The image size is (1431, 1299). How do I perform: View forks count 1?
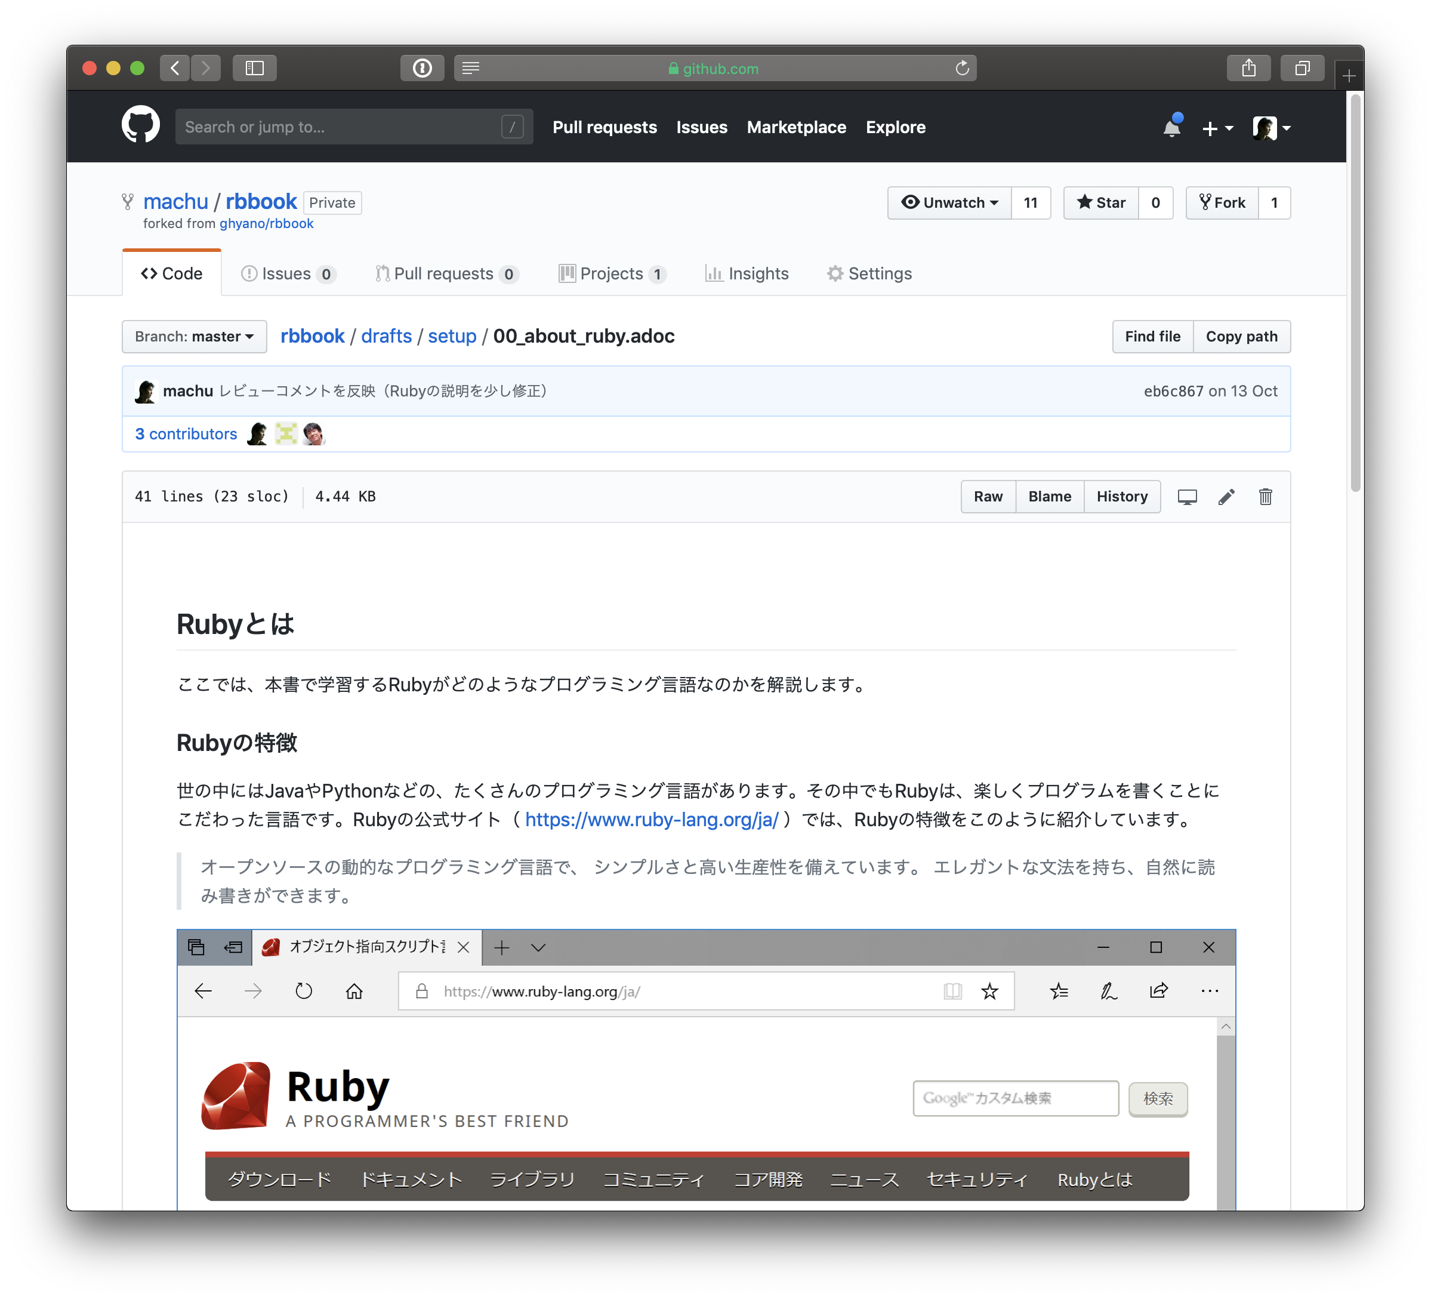(1274, 203)
